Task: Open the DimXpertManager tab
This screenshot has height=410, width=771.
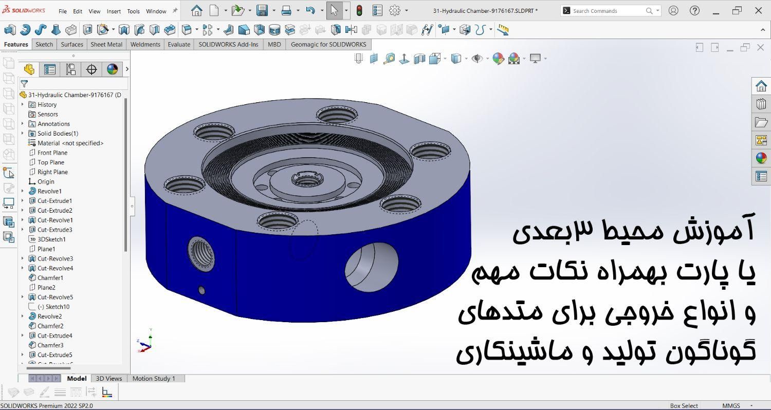Action: click(91, 69)
